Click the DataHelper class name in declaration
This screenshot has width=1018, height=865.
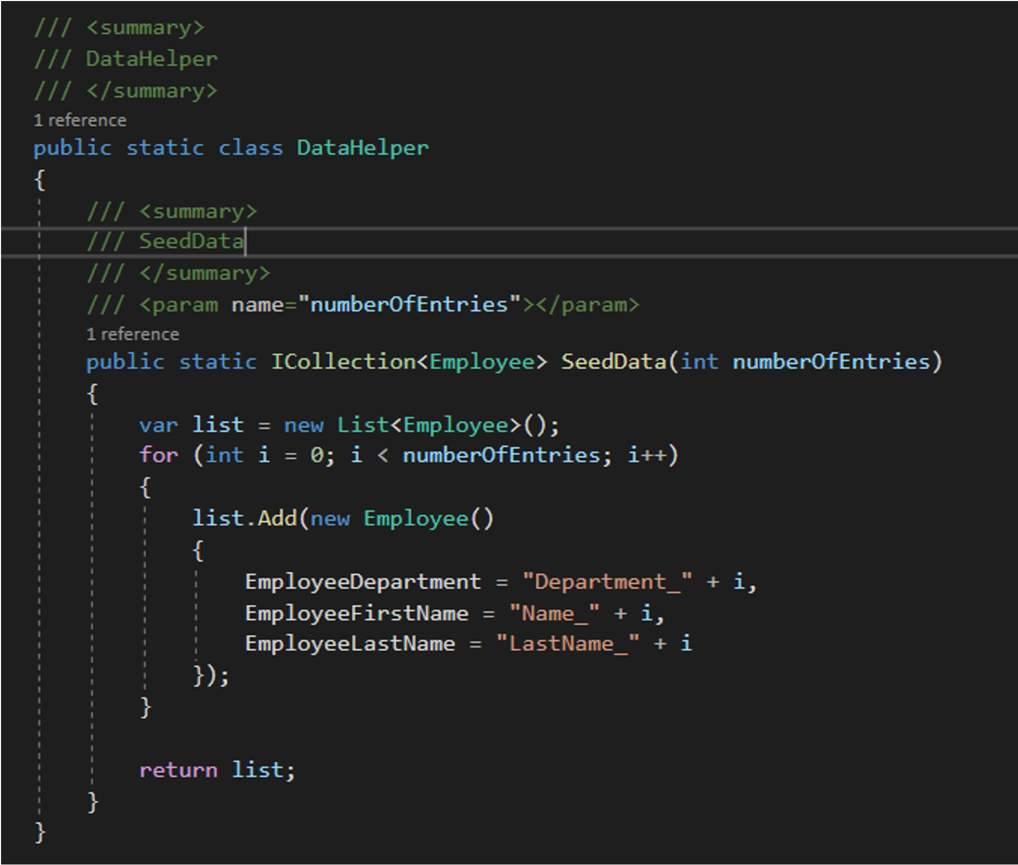tap(362, 148)
